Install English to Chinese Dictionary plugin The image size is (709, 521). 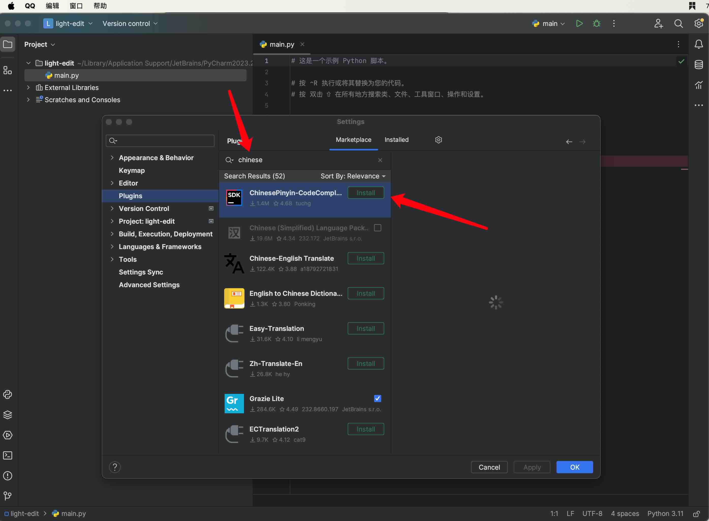[366, 294]
